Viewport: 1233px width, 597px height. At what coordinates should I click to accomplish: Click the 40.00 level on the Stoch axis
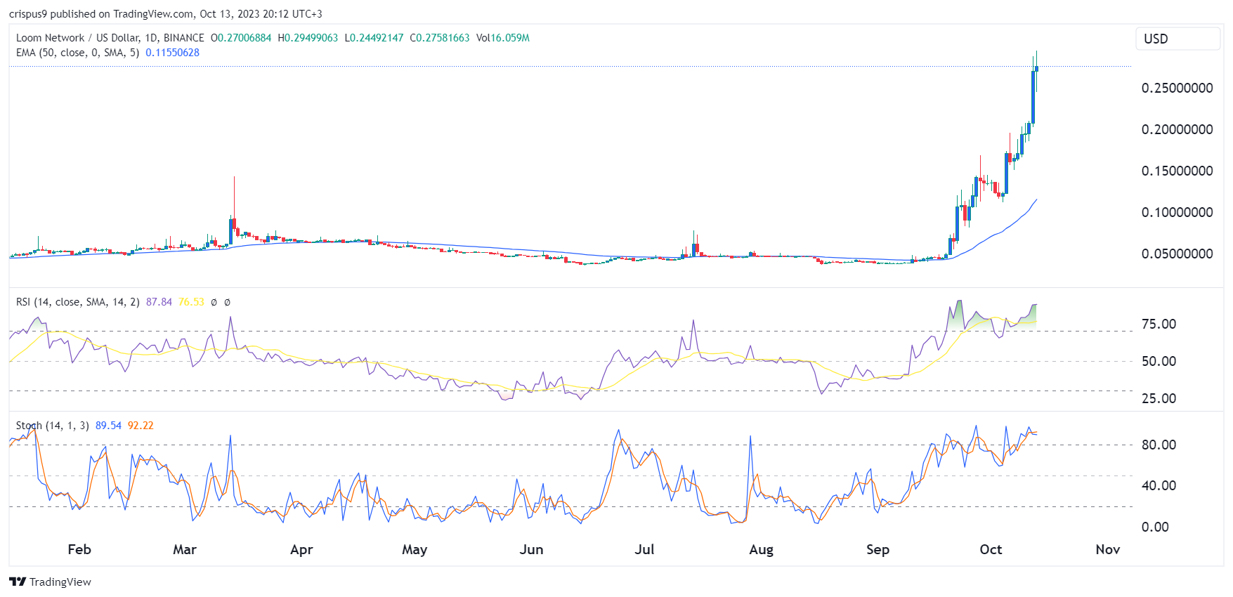coord(1159,485)
